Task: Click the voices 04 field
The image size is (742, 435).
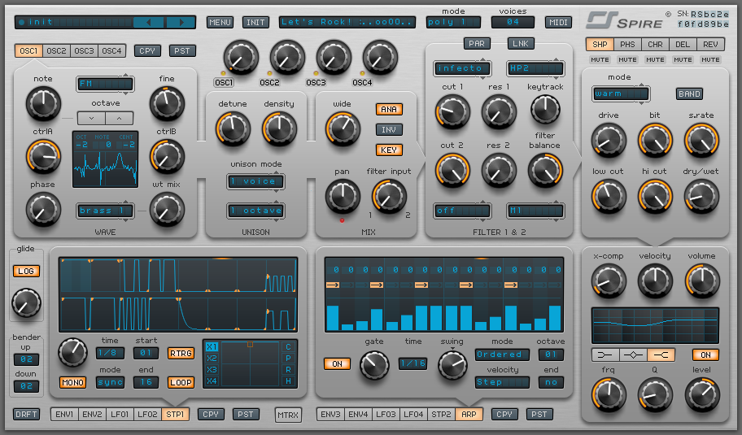Action: tap(513, 22)
